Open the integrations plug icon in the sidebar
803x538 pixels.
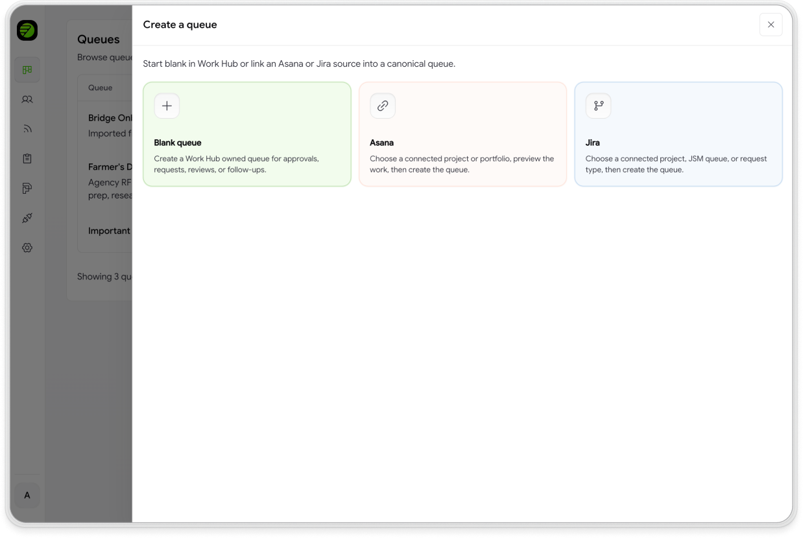pos(27,218)
